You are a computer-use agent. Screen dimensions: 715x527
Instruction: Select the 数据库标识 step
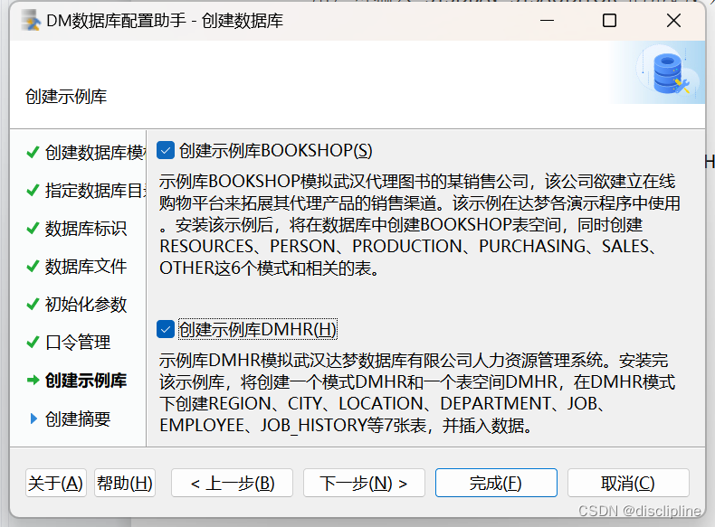coord(86,228)
